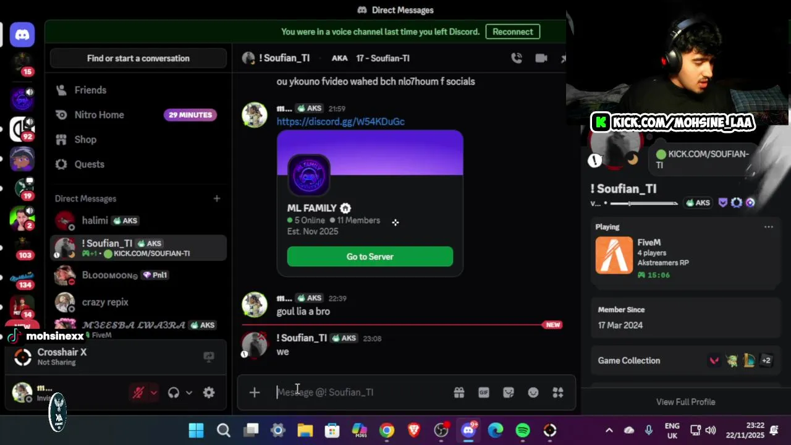
Task: Click the FiveM game icon in profile
Action: click(614, 255)
